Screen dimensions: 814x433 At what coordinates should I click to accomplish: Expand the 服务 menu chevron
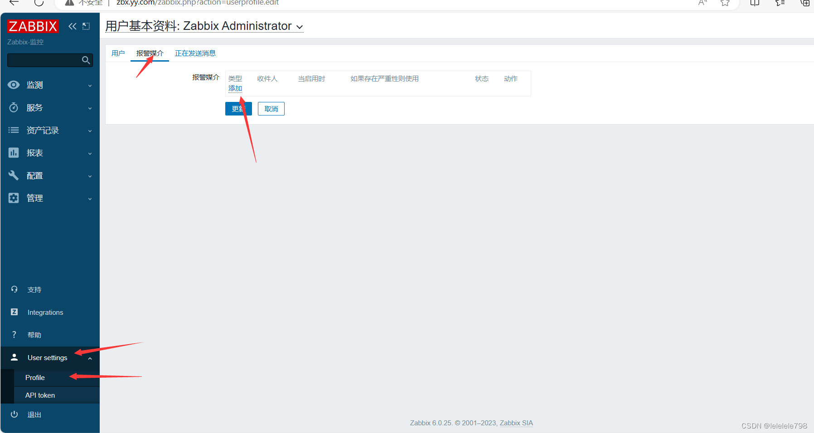click(x=90, y=108)
